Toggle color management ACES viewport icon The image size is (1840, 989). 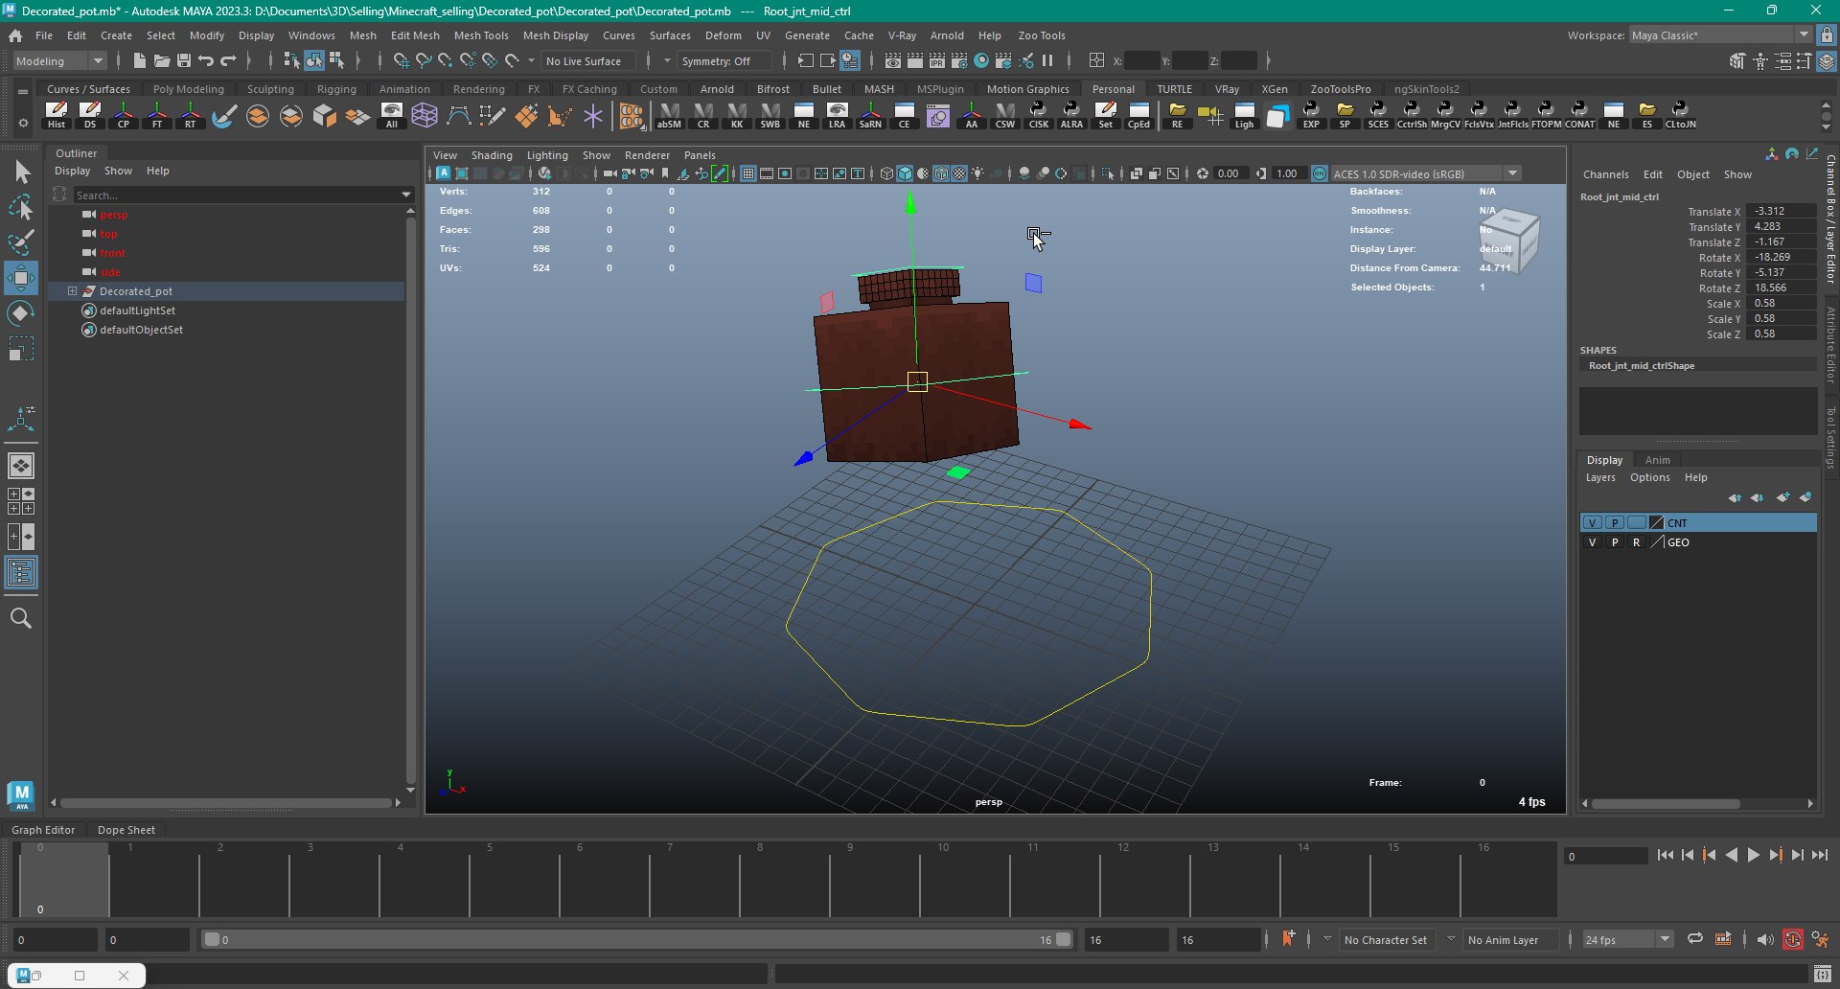click(1320, 173)
